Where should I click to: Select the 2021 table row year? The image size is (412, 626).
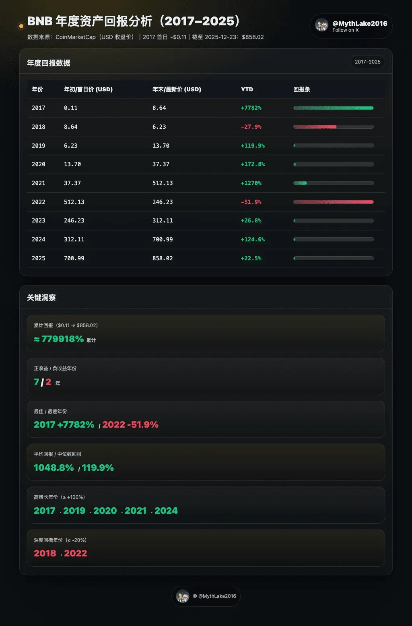(x=39, y=183)
